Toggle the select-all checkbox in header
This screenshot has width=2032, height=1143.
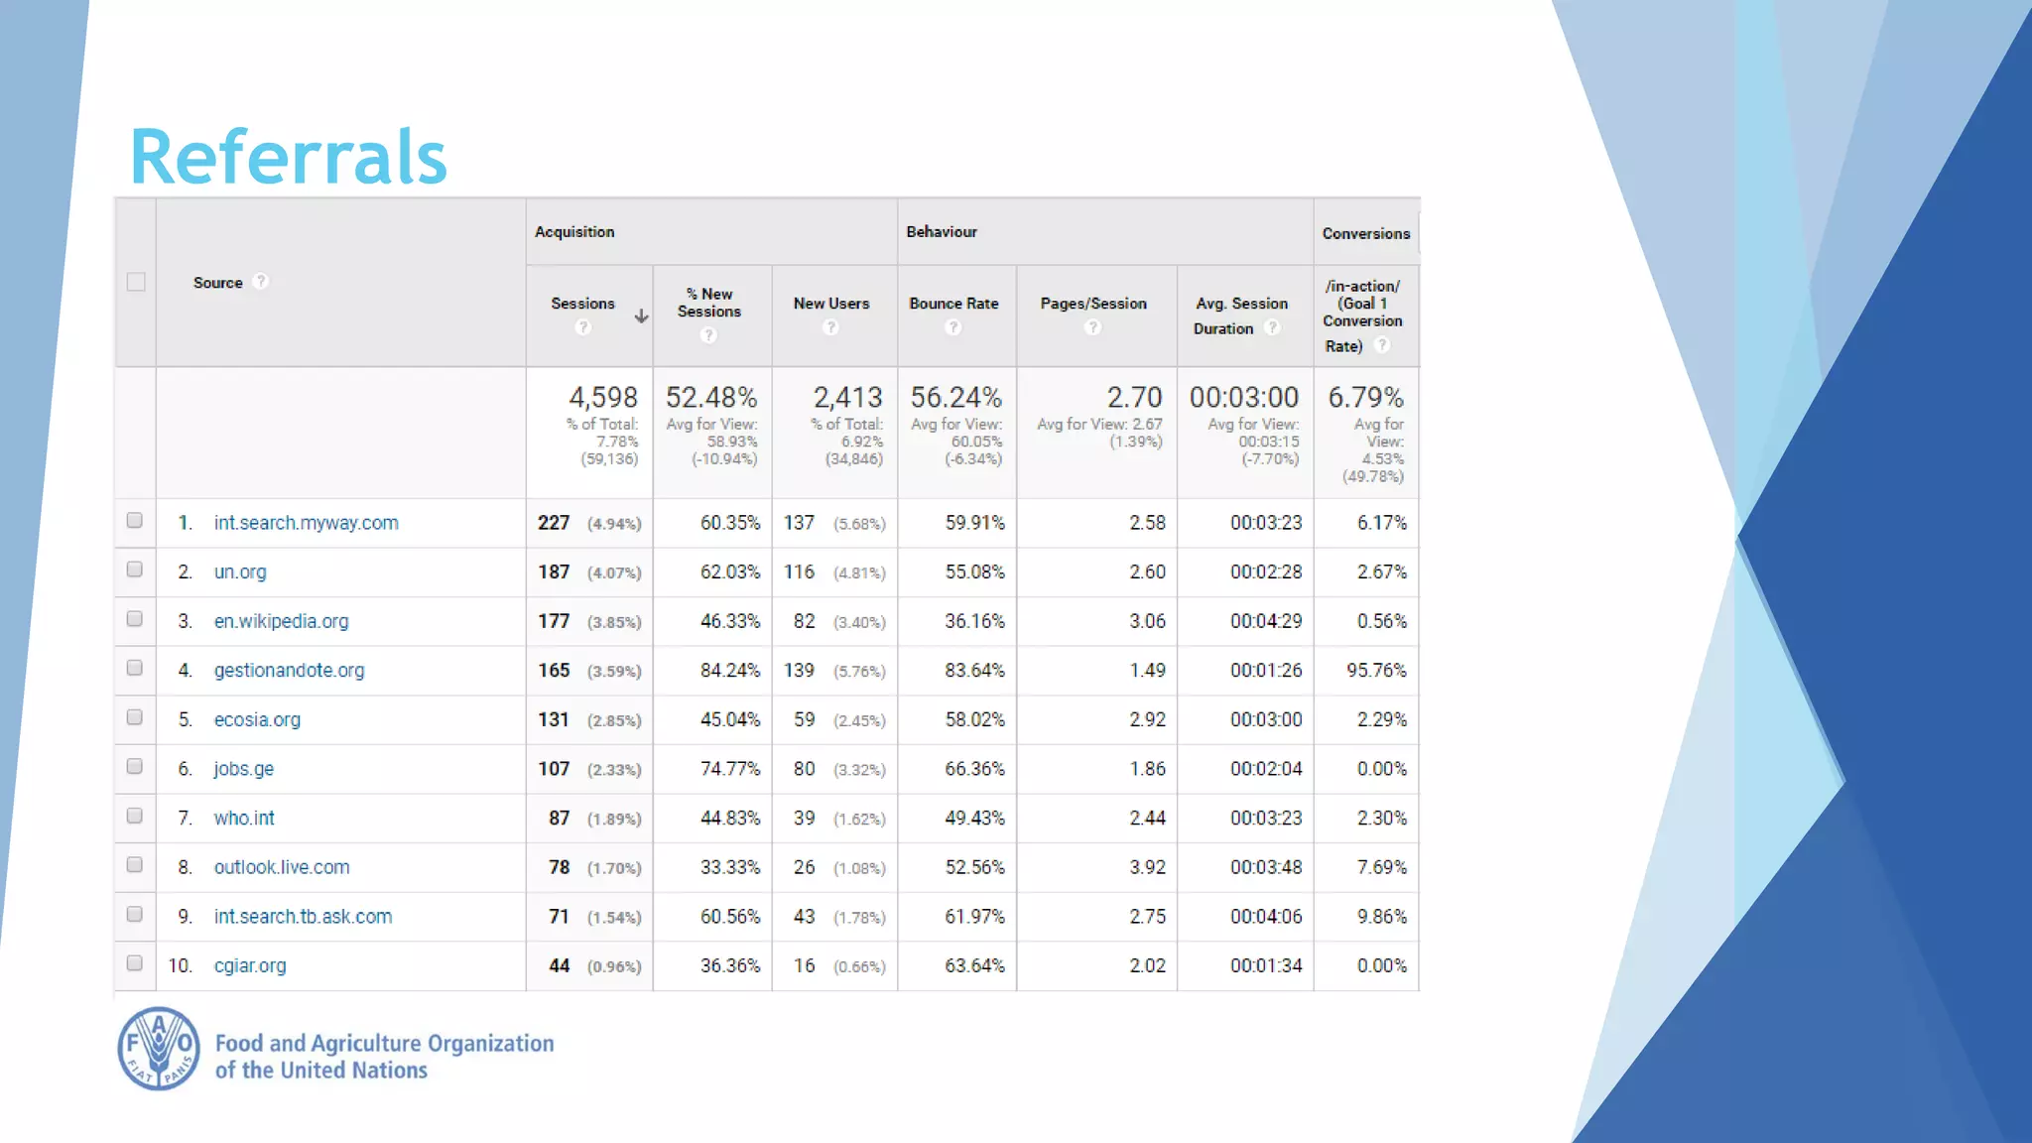tap(136, 282)
